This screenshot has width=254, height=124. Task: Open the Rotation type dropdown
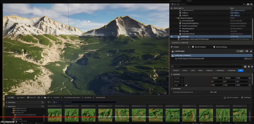click(x=178, y=81)
